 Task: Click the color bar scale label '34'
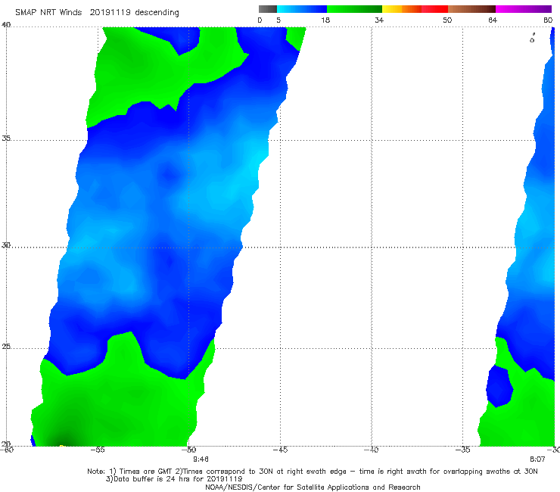(379, 20)
